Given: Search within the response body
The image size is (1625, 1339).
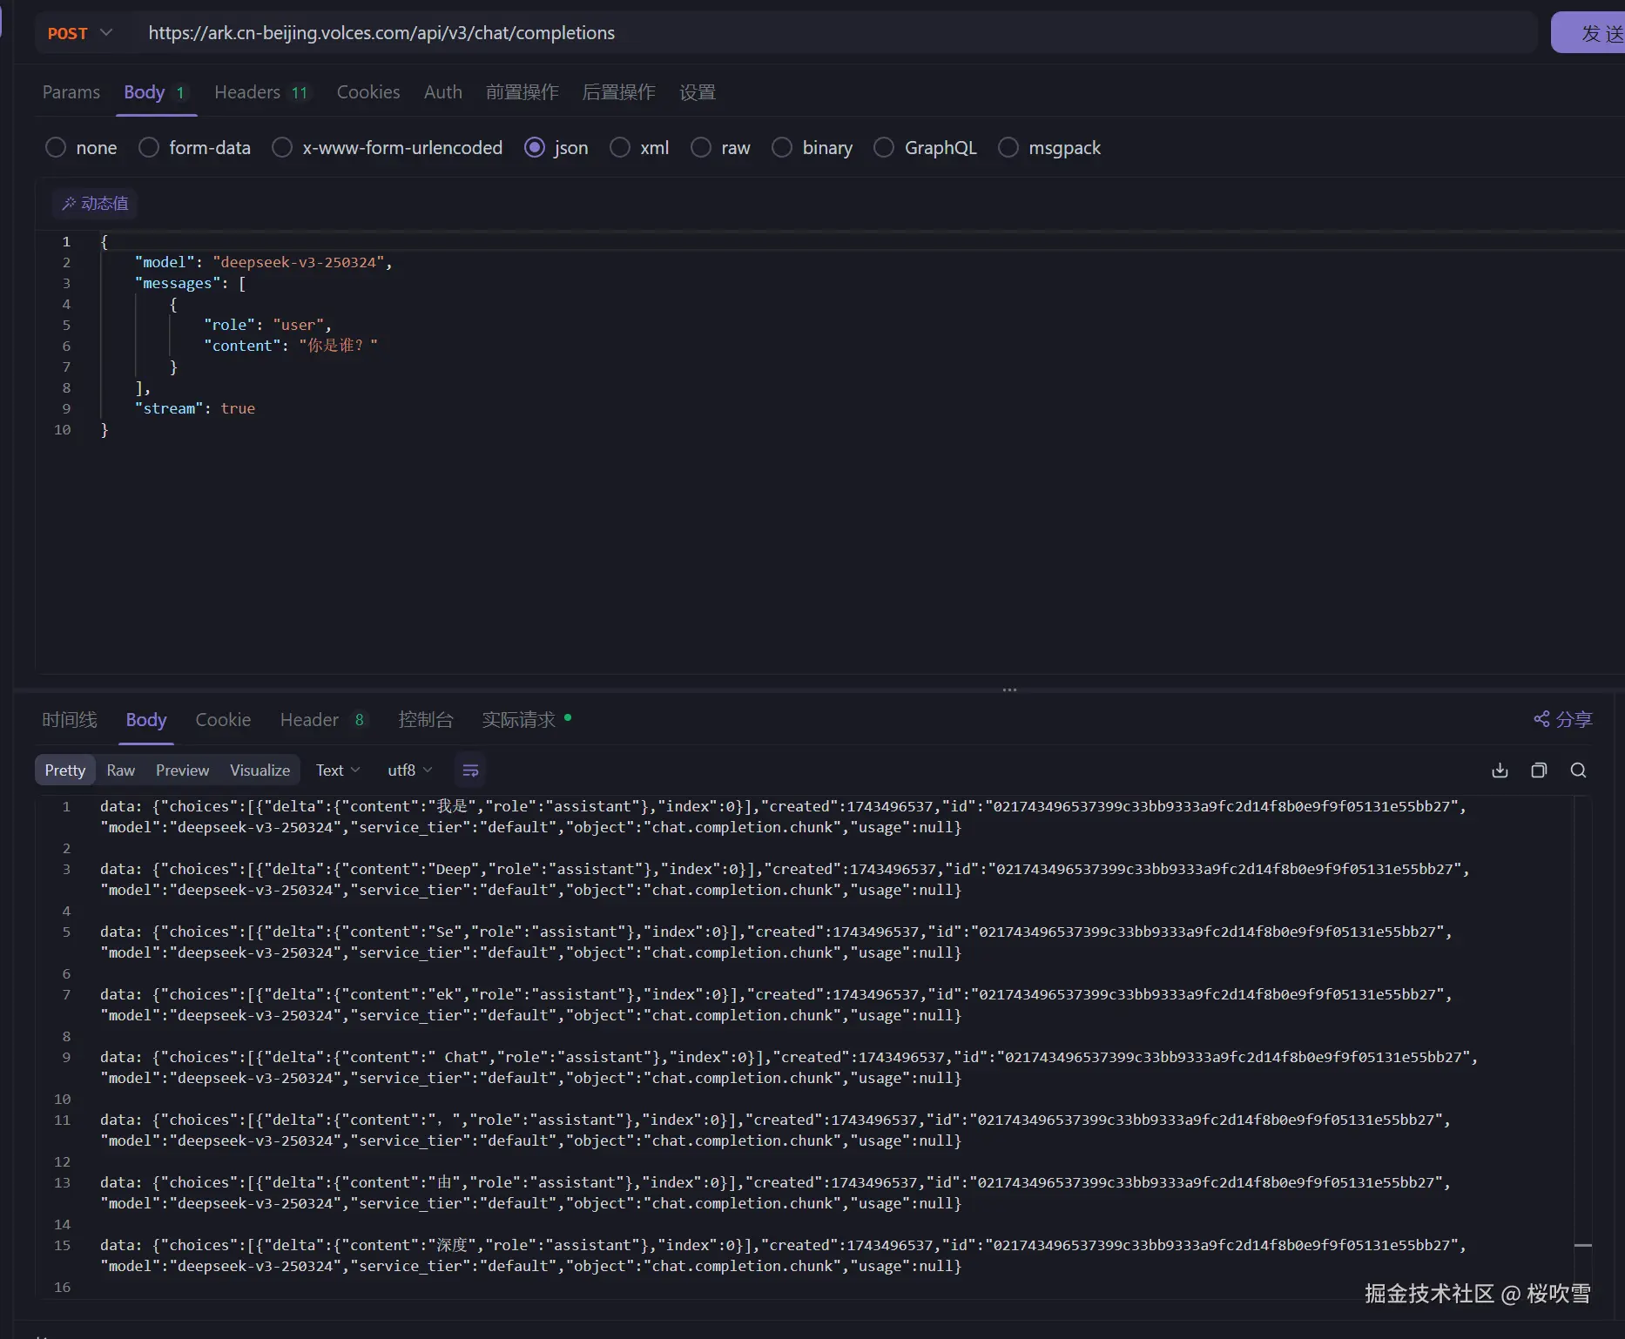Looking at the screenshot, I should (x=1578, y=770).
